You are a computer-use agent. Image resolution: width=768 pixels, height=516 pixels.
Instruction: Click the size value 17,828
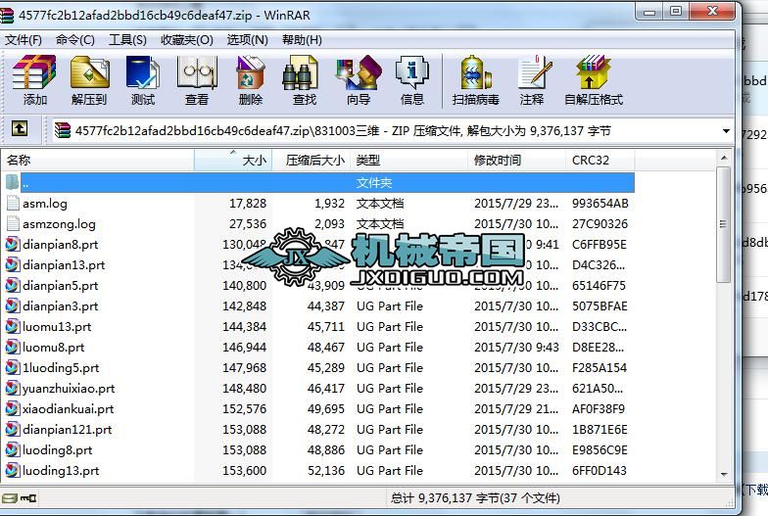point(248,204)
